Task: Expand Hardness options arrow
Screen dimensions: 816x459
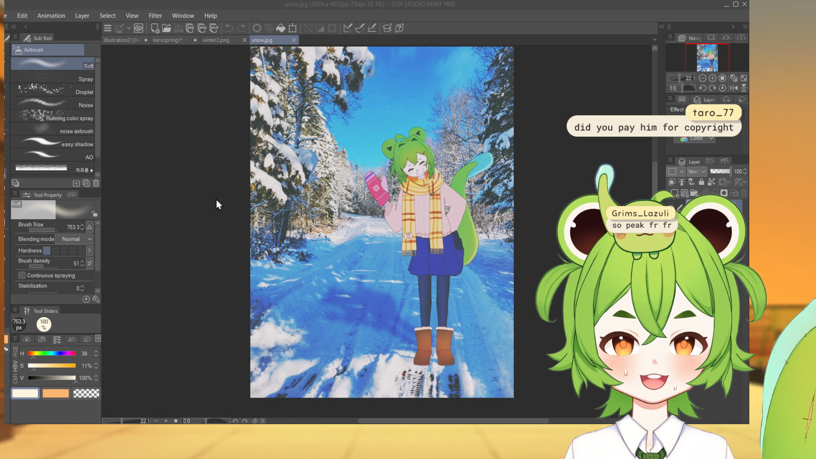Action: [90, 251]
